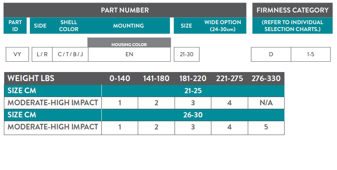Click the 276-330 weight column header
The width and height of the screenshot is (337, 170).
pyautogui.click(x=266, y=79)
